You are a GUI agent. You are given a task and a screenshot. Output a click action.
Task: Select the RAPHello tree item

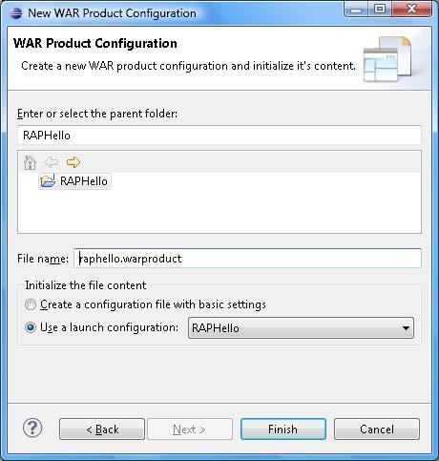75,181
